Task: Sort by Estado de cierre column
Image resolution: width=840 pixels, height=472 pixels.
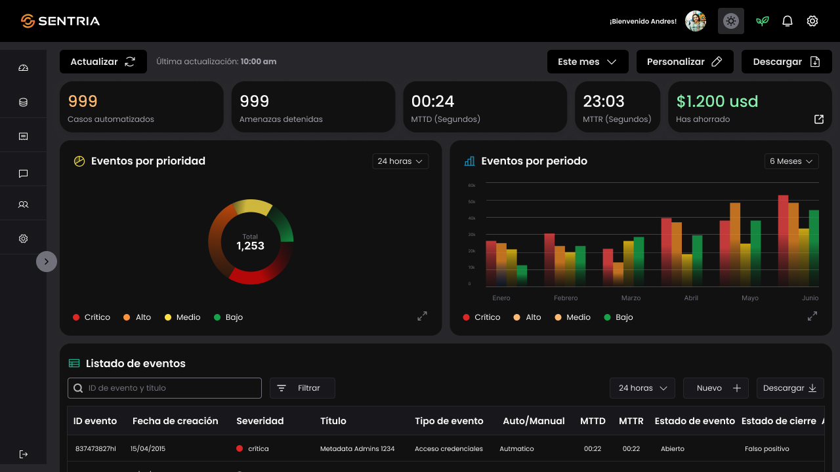Action: click(x=779, y=421)
